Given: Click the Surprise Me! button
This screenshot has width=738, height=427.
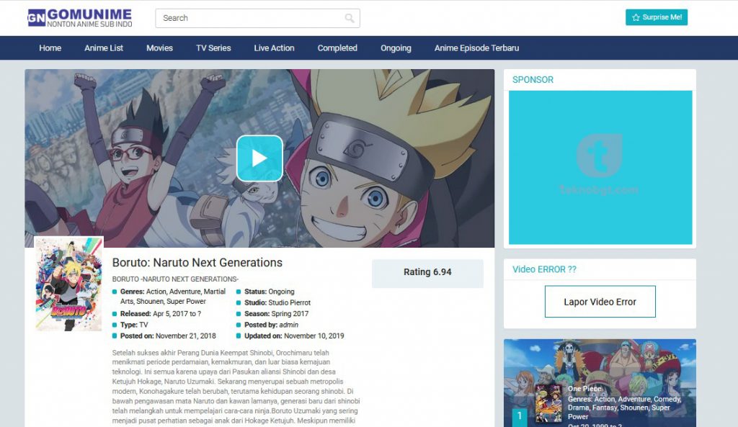Looking at the screenshot, I should coord(656,17).
